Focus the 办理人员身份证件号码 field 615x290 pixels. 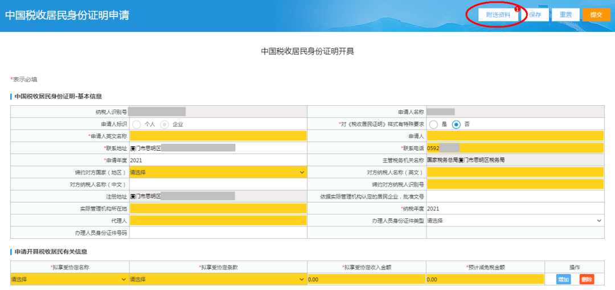(x=218, y=233)
